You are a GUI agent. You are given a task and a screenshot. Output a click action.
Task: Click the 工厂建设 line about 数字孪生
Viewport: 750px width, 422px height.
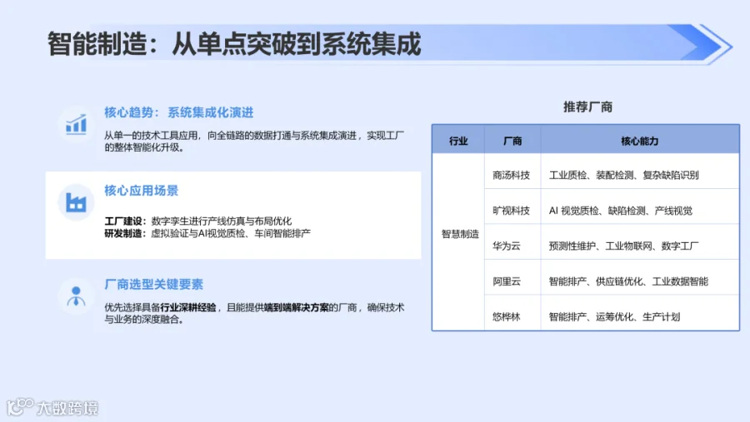(198, 221)
